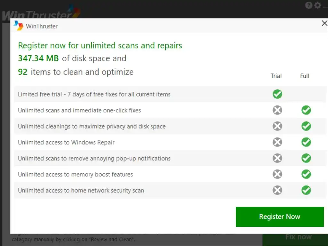Click the 347.34 MB disk space figure
328x246 pixels.
(38, 58)
